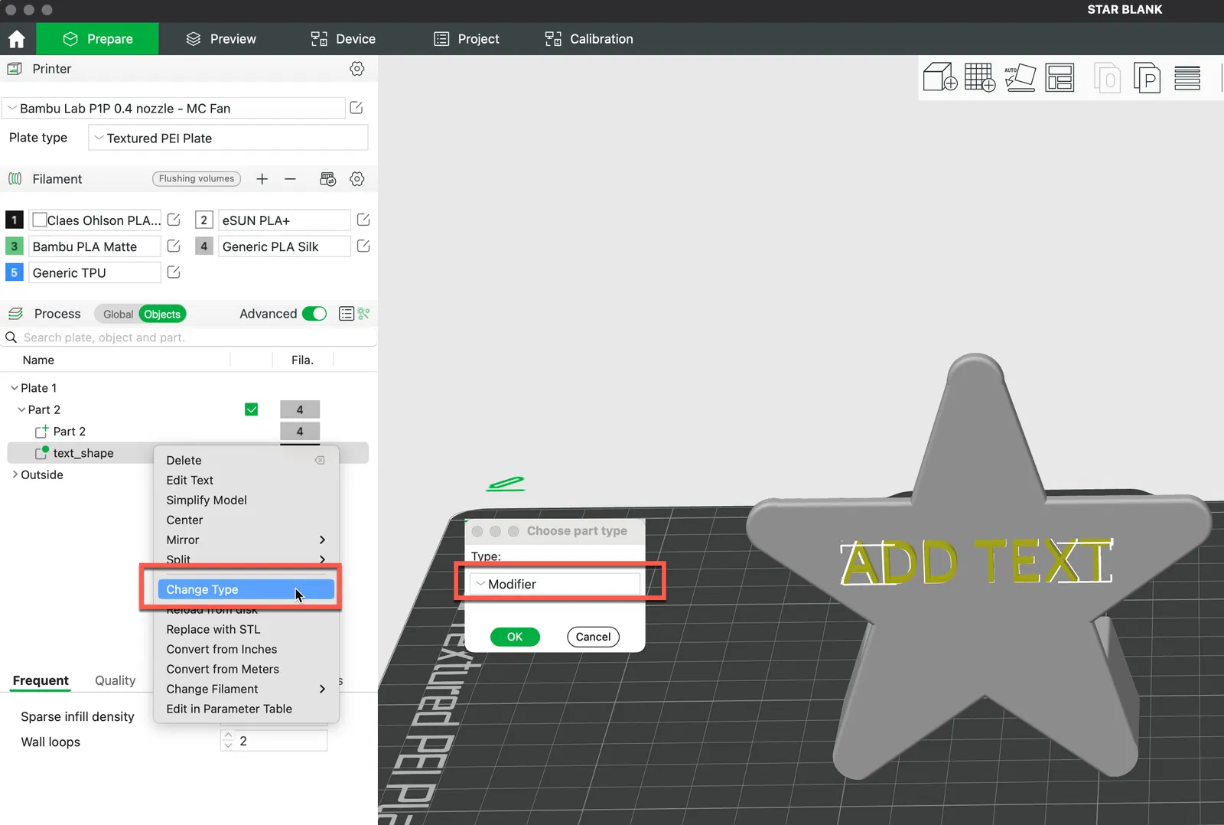Open filament settings gear icon
This screenshot has width=1224, height=825.
[x=356, y=179]
